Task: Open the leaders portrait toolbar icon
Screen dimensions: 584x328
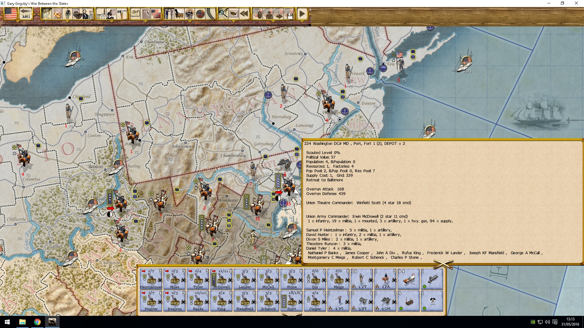Action: point(88,14)
